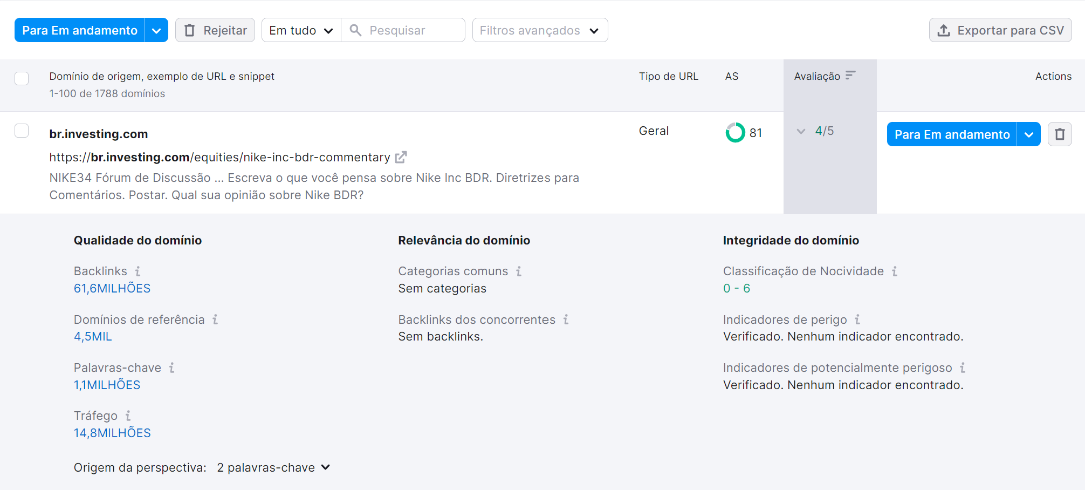Click info icon next to 'Indicadores de potencialmente perigoso'
Image resolution: width=1085 pixels, height=490 pixels.
pyautogui.click(x=963, y=368)
